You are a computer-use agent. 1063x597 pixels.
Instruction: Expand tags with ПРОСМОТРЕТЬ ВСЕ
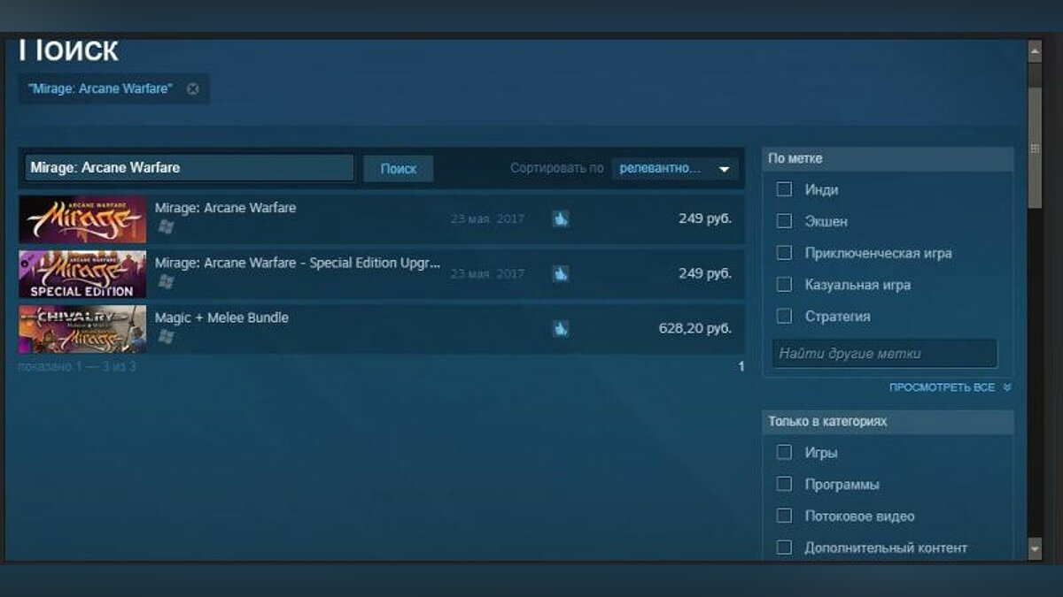pos(950,387)
